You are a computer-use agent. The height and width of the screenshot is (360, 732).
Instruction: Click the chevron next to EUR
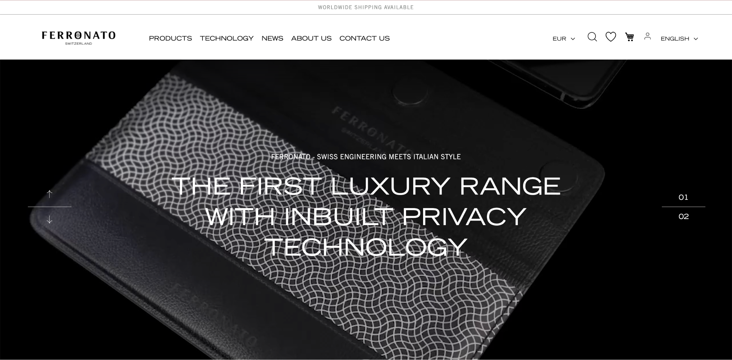point(572,39)
